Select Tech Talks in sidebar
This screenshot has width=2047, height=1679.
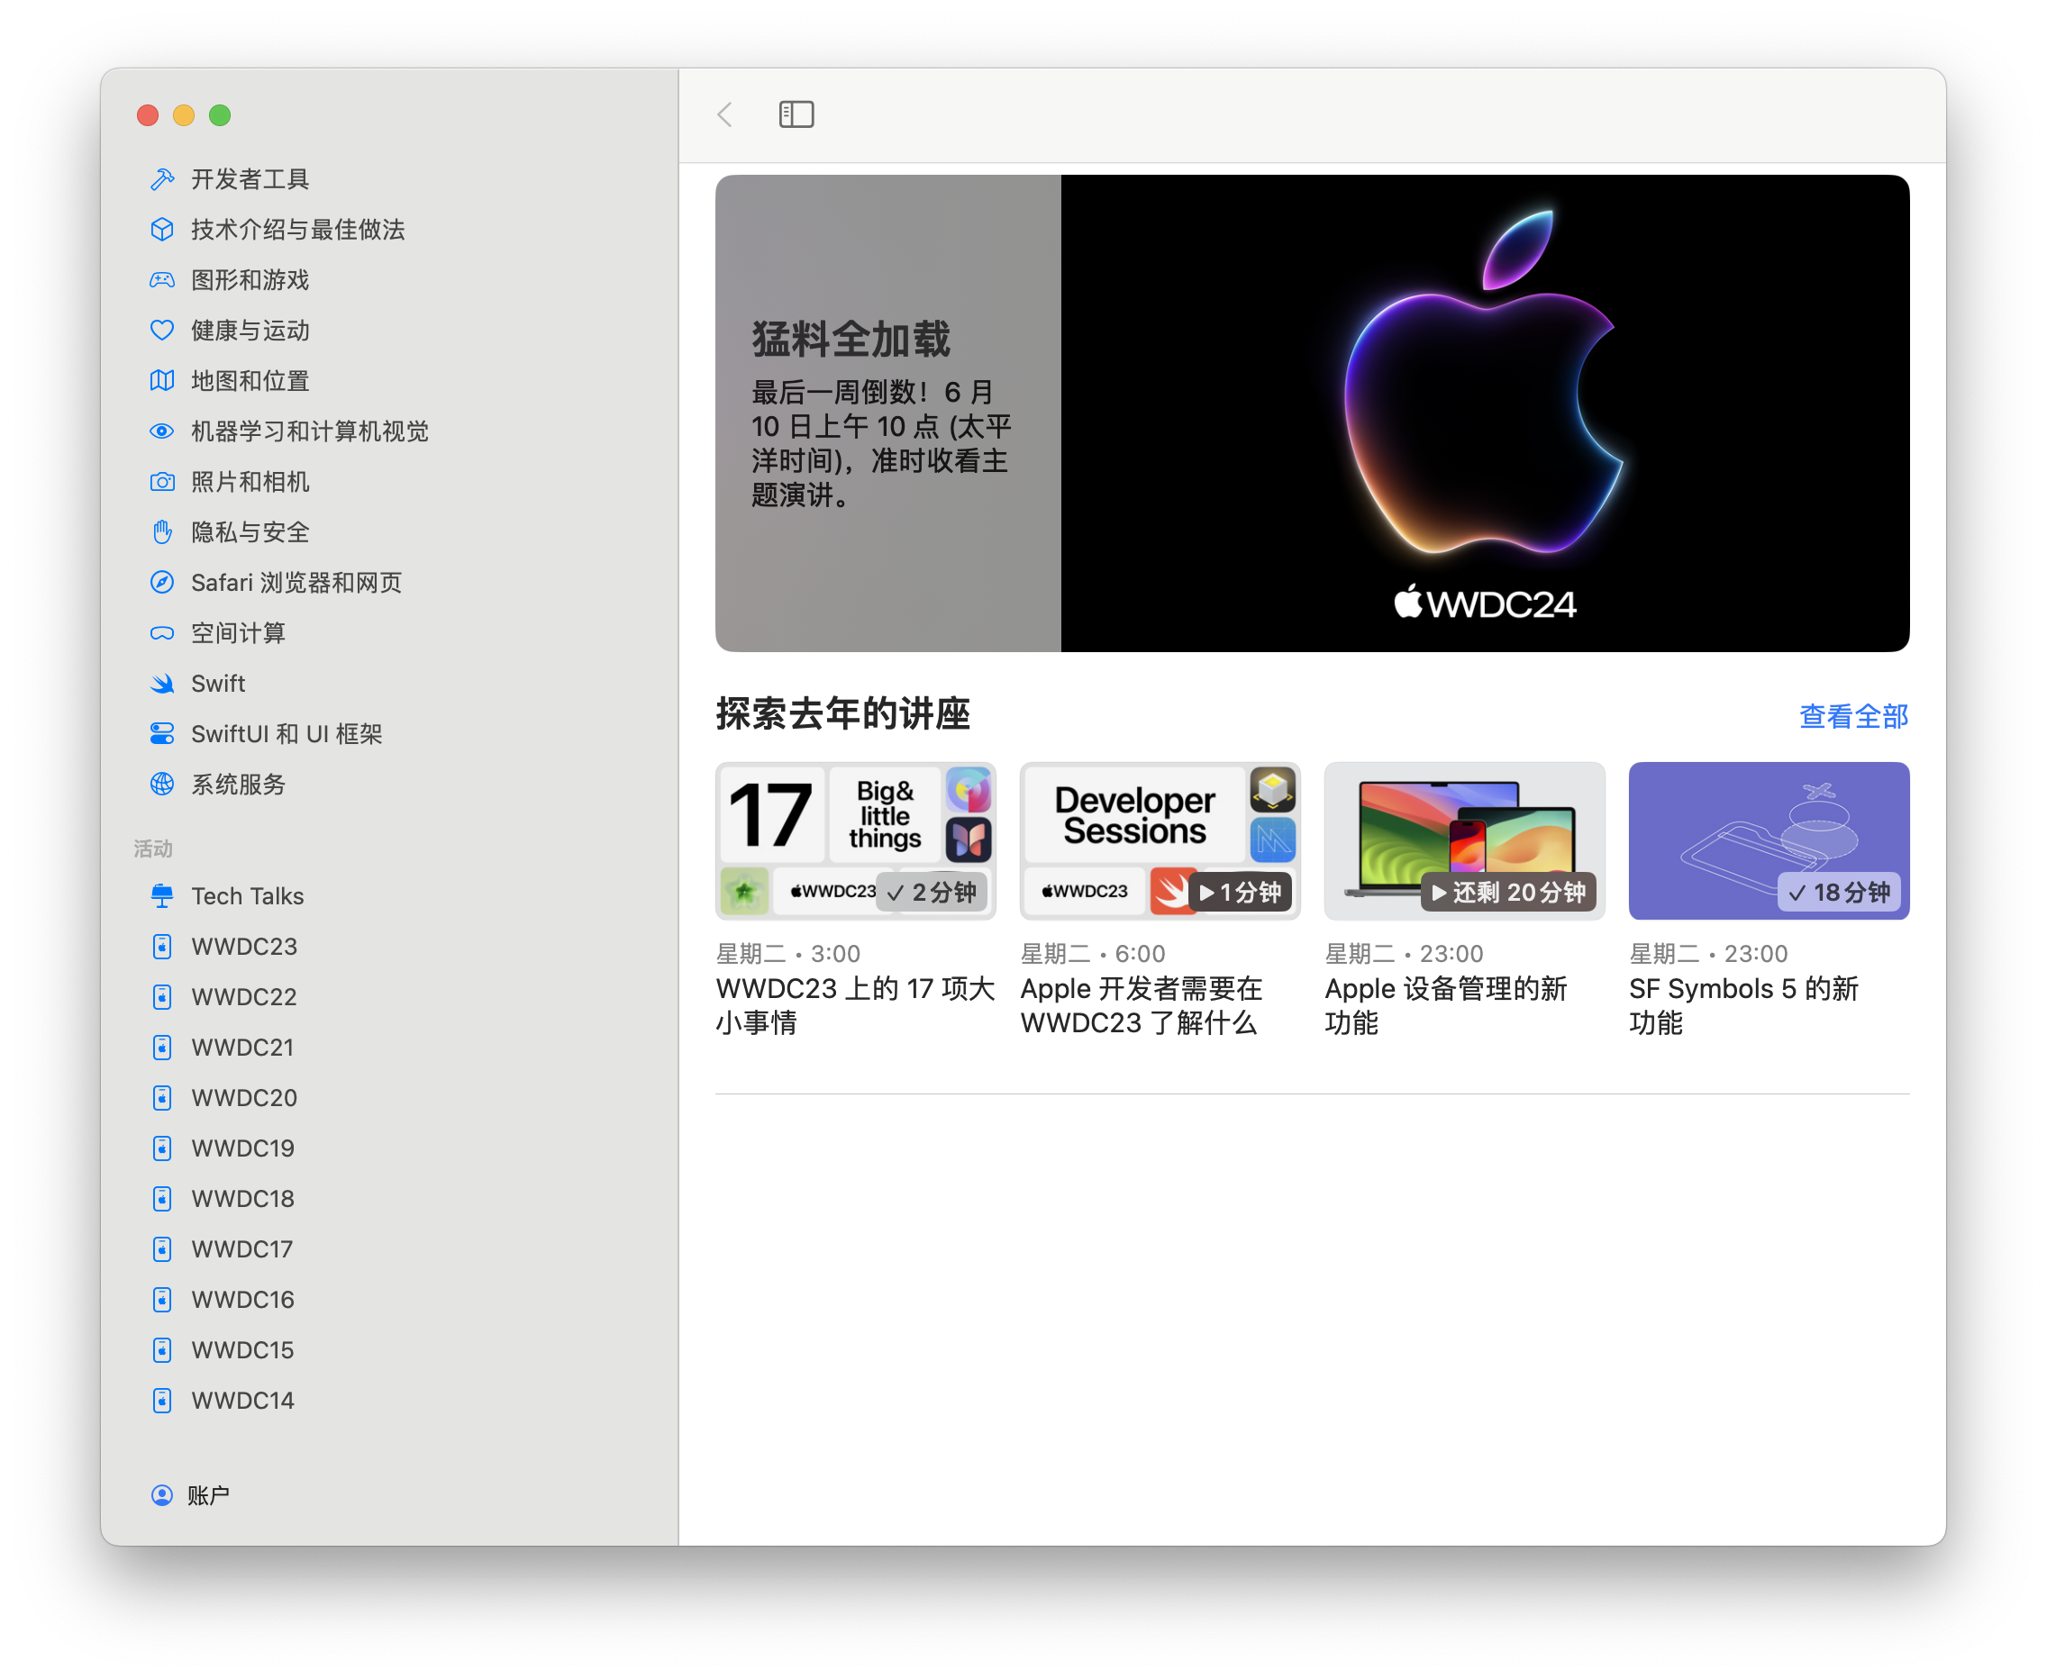pyautogui.click(x=247, y=895)
